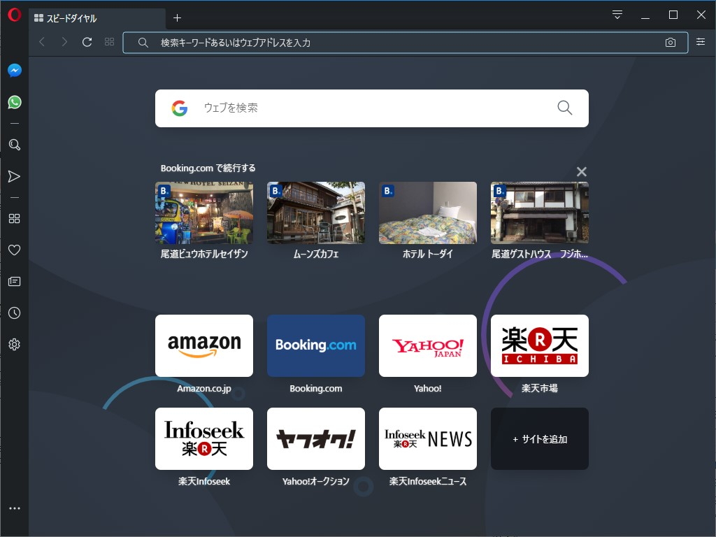Open WhatsApp from the sidebar
Image resolution: width=716 pixels, height=537 pixels.
(14, 102)
